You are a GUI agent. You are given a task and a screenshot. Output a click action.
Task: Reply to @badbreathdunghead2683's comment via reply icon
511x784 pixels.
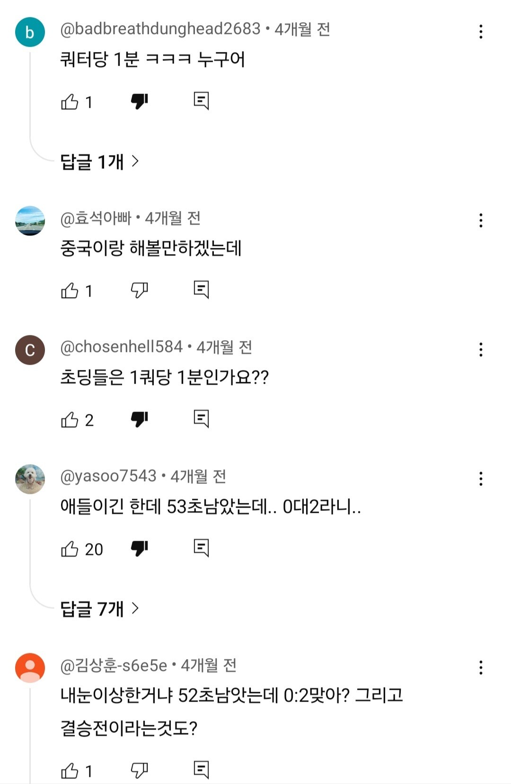pos(201,101)
